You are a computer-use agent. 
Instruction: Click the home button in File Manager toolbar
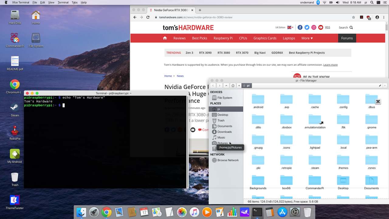(x=233, y=86)
